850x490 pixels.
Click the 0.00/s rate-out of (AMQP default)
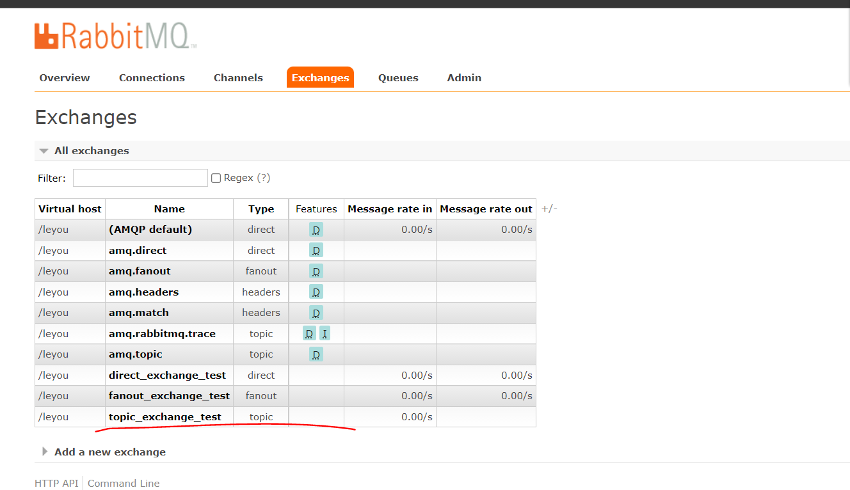[x=517, y=230]
